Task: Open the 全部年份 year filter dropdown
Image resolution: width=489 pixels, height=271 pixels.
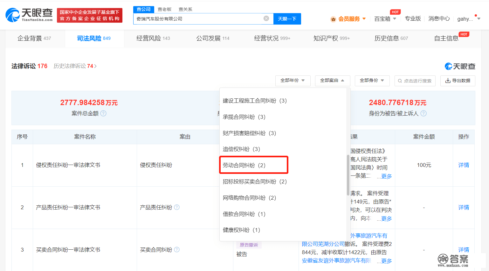Action: click(293, 81)
